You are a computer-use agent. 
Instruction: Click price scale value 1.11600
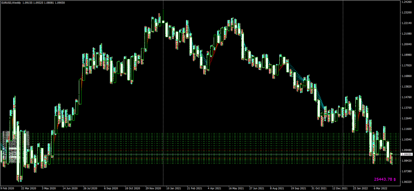click(406, 129)
